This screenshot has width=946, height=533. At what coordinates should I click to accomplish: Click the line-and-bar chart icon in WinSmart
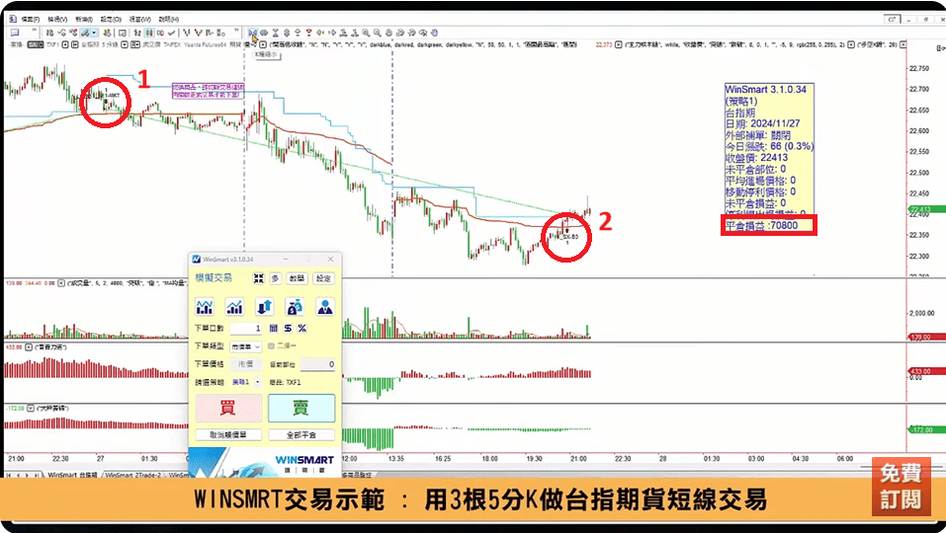click(x=205, y=307)
